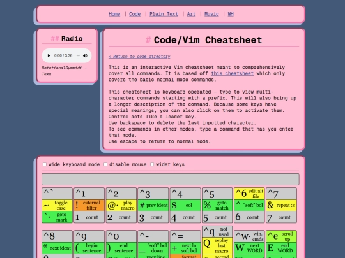Click the # prev ident key
Screen dimensions: 345x258
(x=153, y=205)
